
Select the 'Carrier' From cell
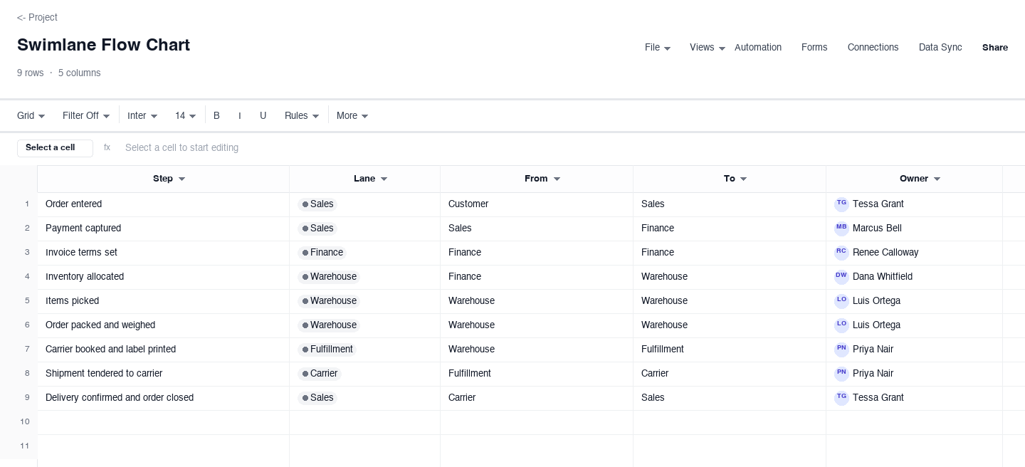(x=537, y=398)
